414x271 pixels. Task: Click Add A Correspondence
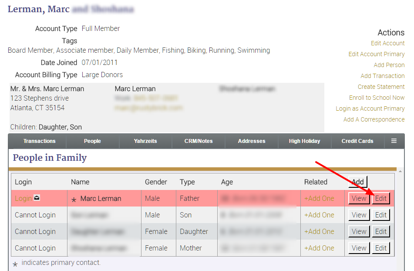pos(374,119)
